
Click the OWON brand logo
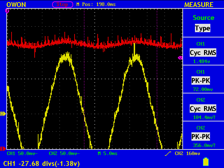tap(16, 5)
